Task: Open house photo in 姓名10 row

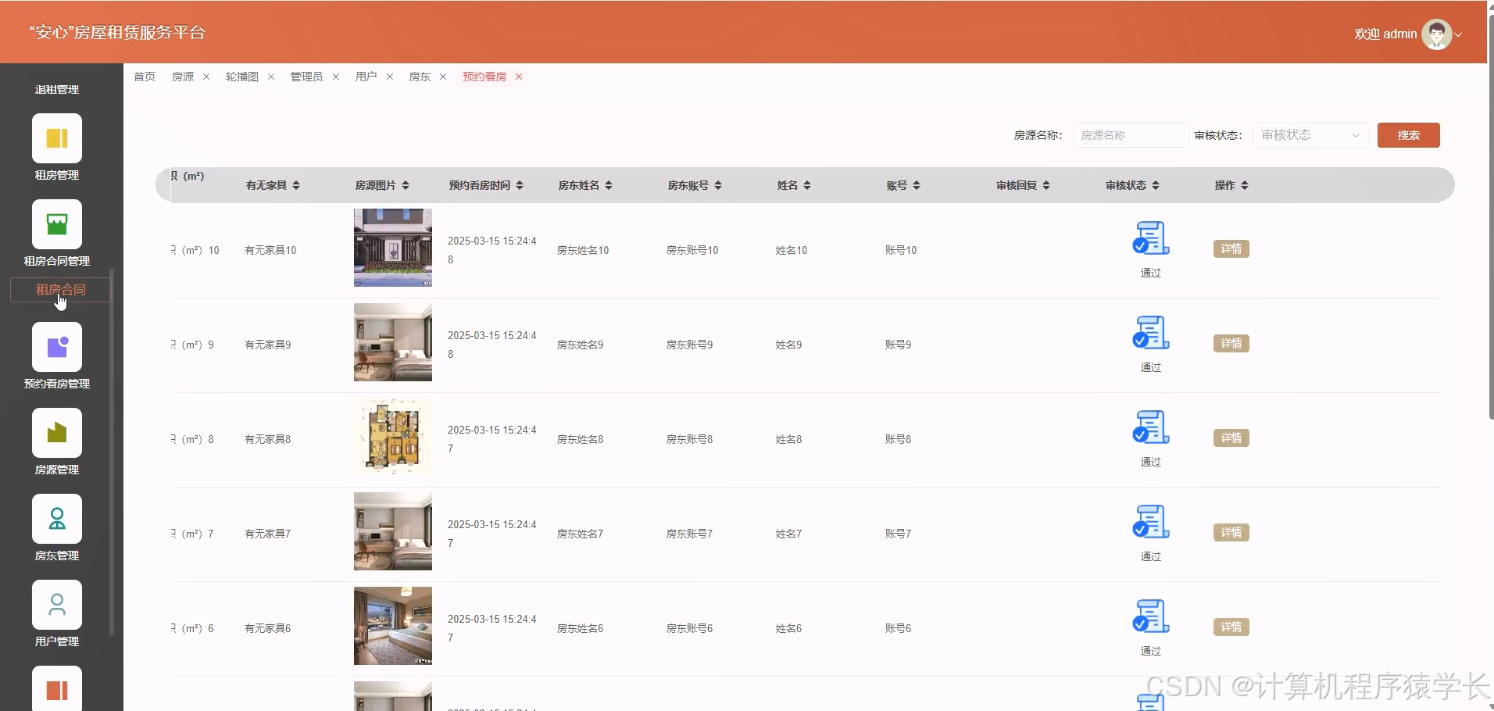Action: [393, 248]
